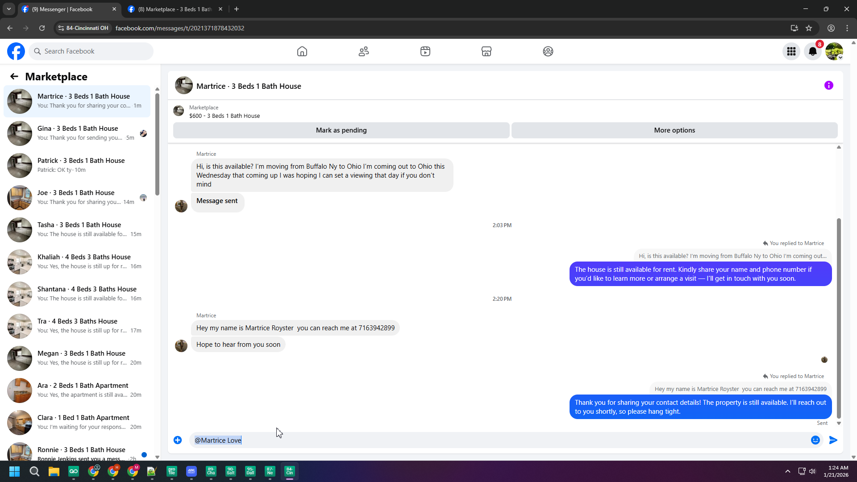Open the 84-Cin taskbar window

pyautogui.click(x=290, y=471)
